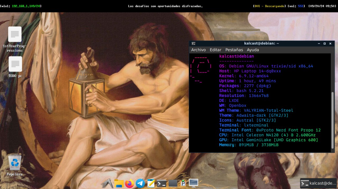Screen dimensions: 338x189
Task: Click the 'Shell: bash 5.2.21' line
Action: tap(241, 91)
